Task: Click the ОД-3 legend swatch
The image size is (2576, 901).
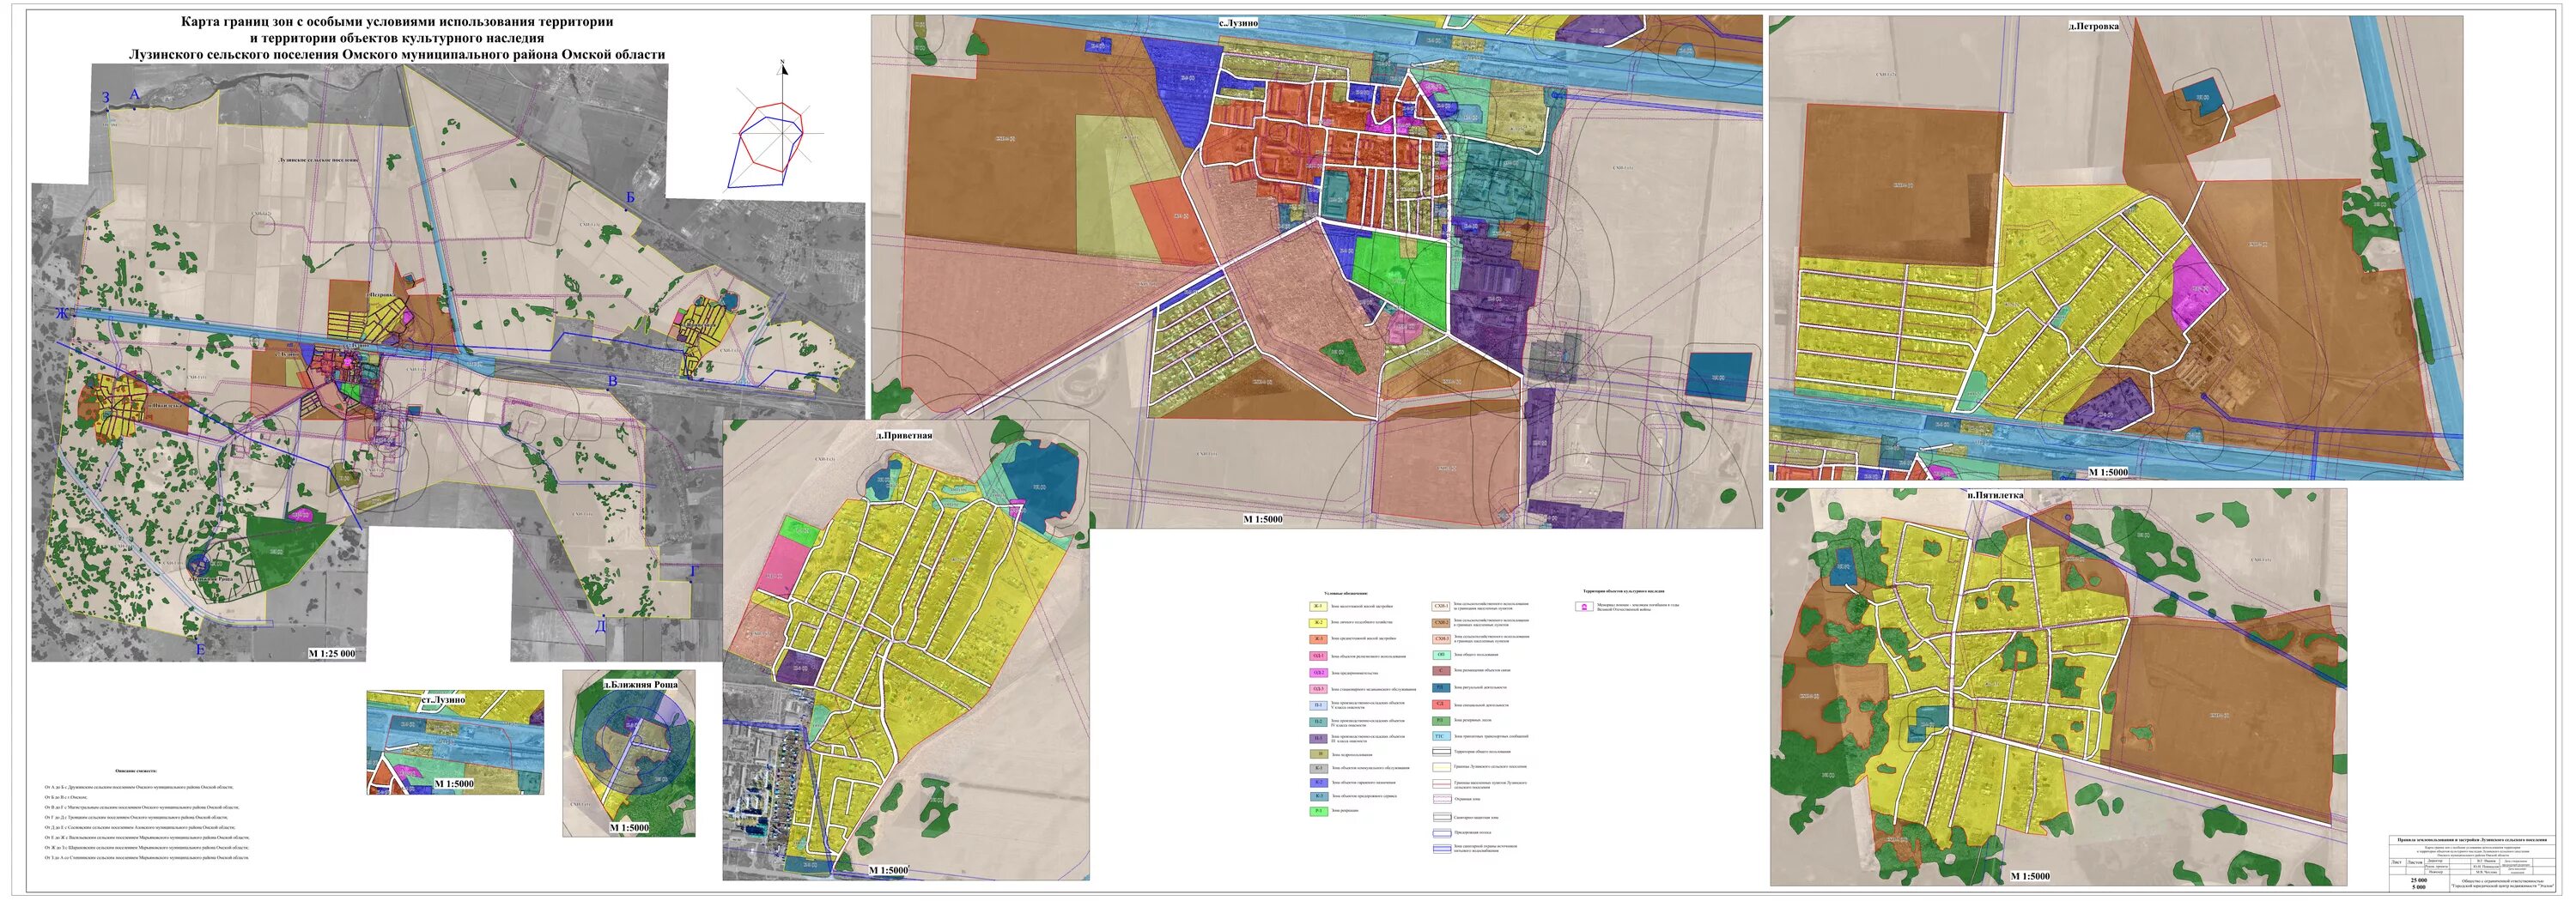Action: tap(1319, 689)
